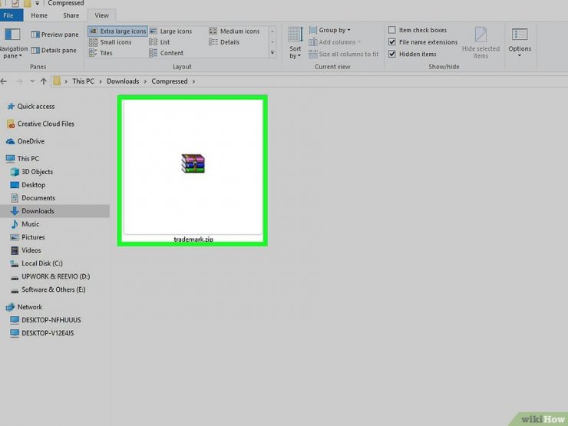Choose Content layout
Viewport: 568px width, 426px height.
(x=167, y=53)
